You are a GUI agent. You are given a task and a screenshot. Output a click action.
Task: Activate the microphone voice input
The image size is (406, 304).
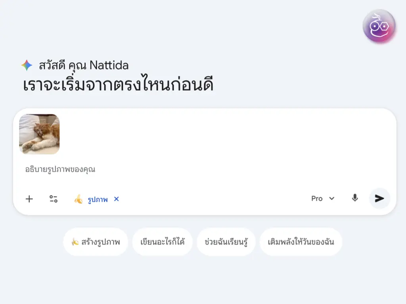tap(355, 198)
